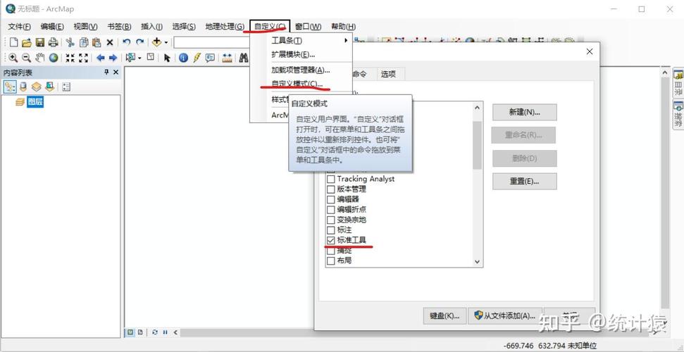
Task: Click the Print icon in the standard toolbar
Action: coord(54,42)
